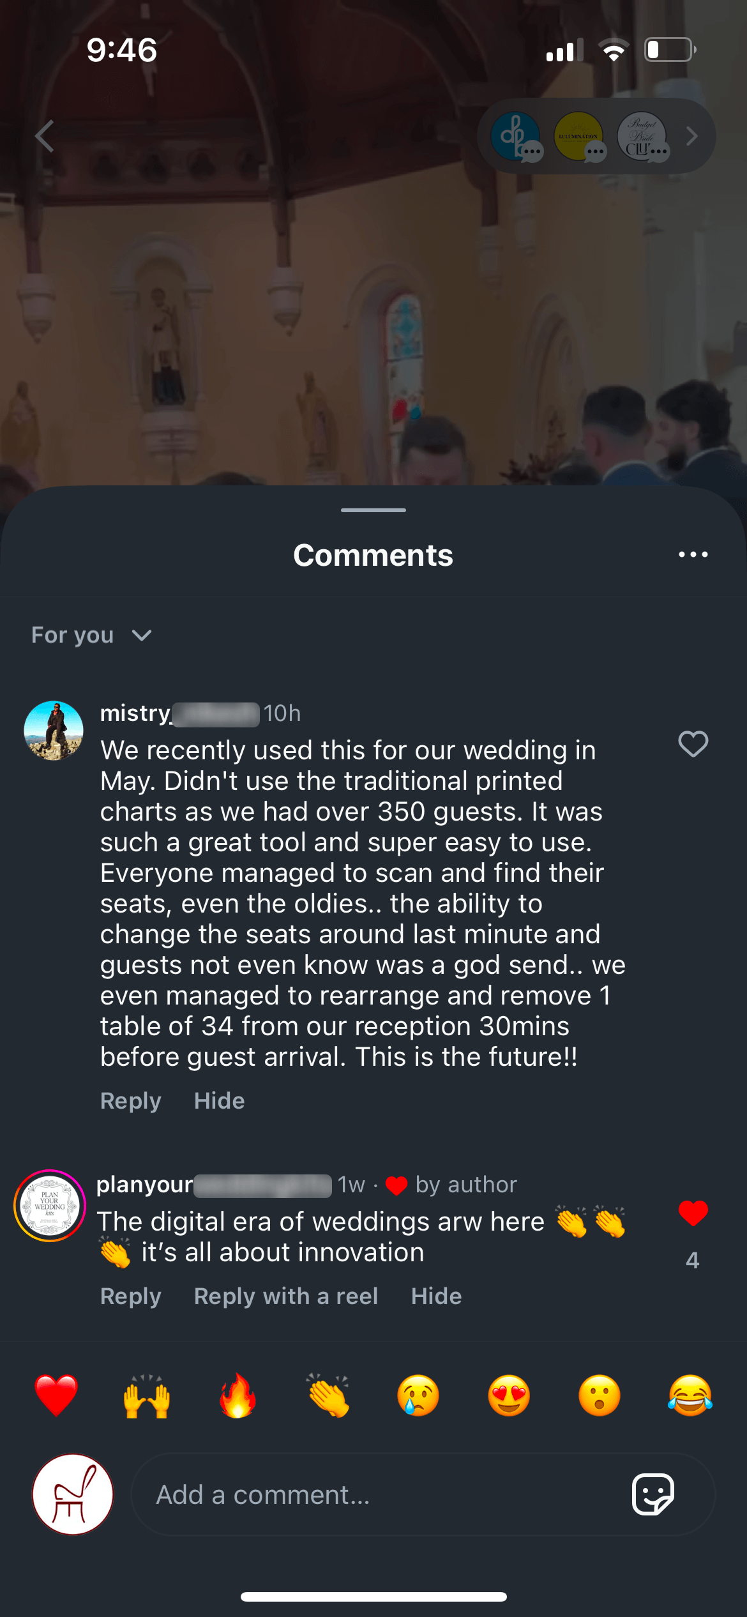
Task: Unlike planyour's comment via the red heart
Action: [693, 1213]
